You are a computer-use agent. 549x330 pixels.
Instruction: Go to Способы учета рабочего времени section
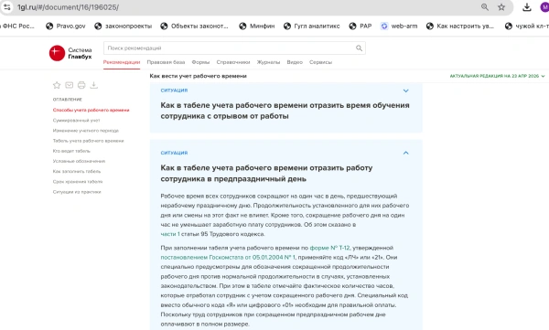(x=91, y=110)
